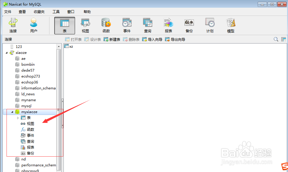288x172 pixels.
Task: Click the 设计表 design table button
Action: pos(93,39)
